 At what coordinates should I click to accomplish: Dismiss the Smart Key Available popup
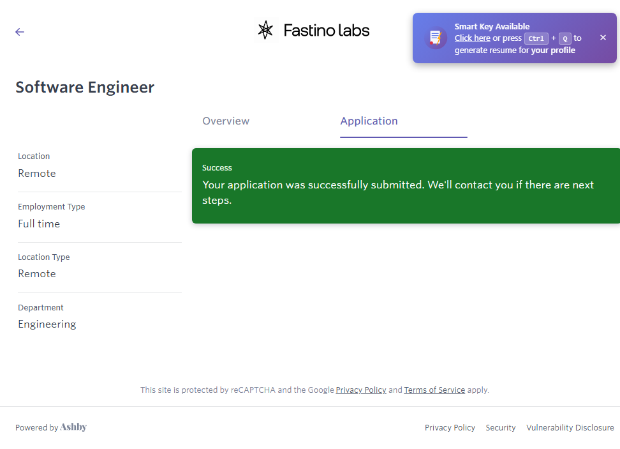pyautogui.click(x=603, y=38)
